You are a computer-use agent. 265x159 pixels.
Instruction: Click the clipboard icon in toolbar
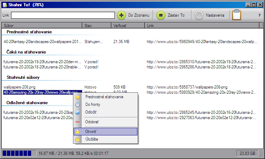click(x=237, y=15)
